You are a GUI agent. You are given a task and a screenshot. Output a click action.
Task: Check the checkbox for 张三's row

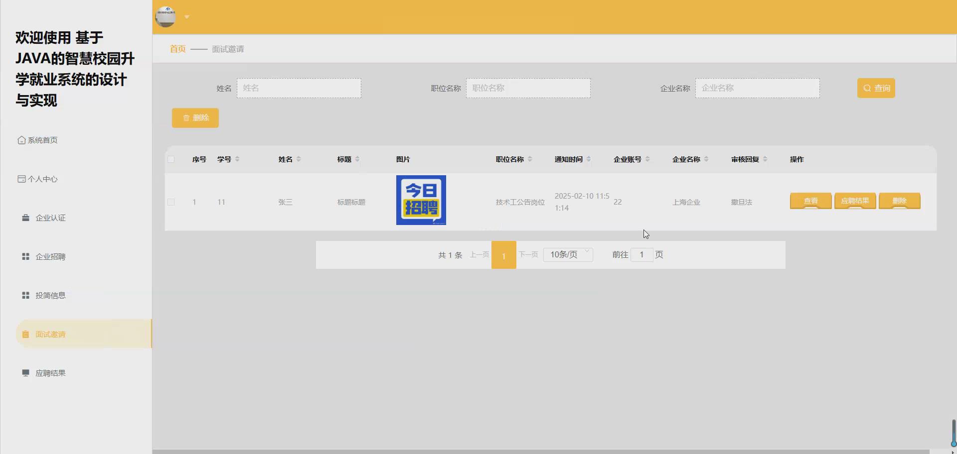pyautogui.click(x=171, y=202)
